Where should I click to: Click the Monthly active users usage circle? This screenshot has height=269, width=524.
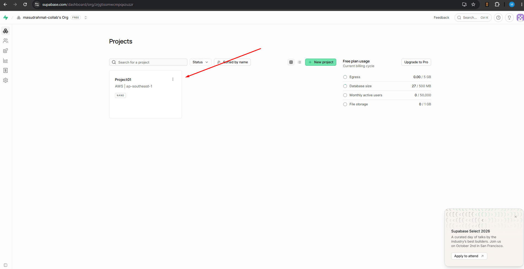point(345,95)
